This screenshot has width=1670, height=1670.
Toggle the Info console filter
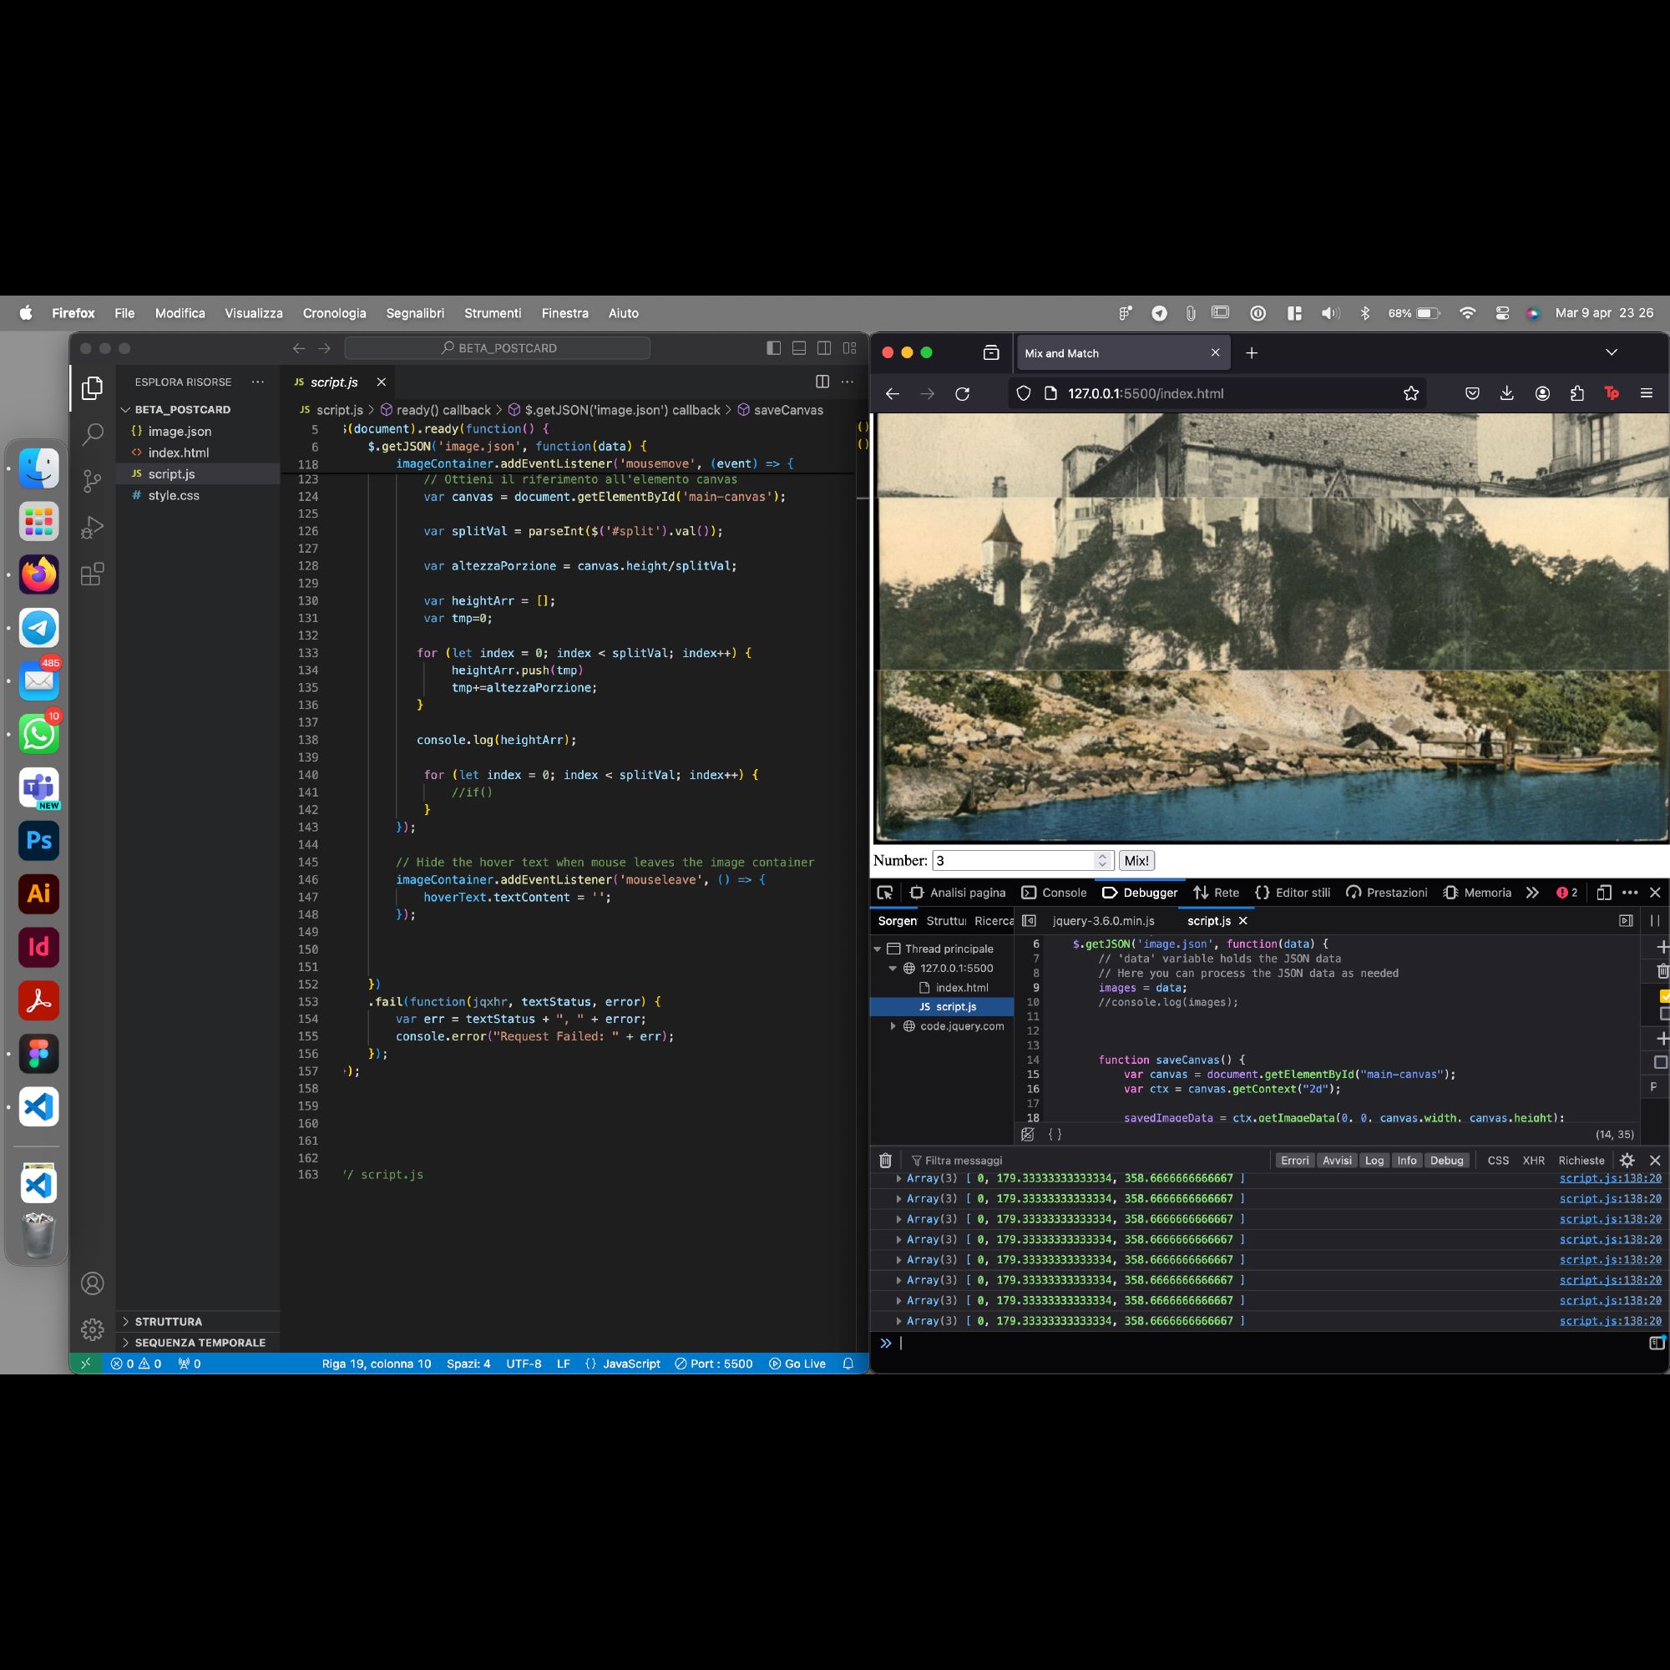click(x=1407, y=1161)
